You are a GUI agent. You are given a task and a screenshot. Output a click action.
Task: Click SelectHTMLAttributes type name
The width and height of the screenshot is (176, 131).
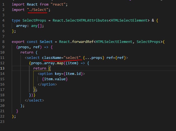point(87,20)
